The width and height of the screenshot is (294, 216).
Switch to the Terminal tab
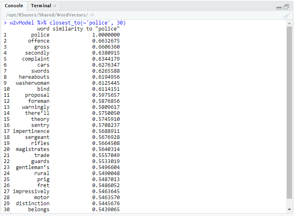coord(41,6)
